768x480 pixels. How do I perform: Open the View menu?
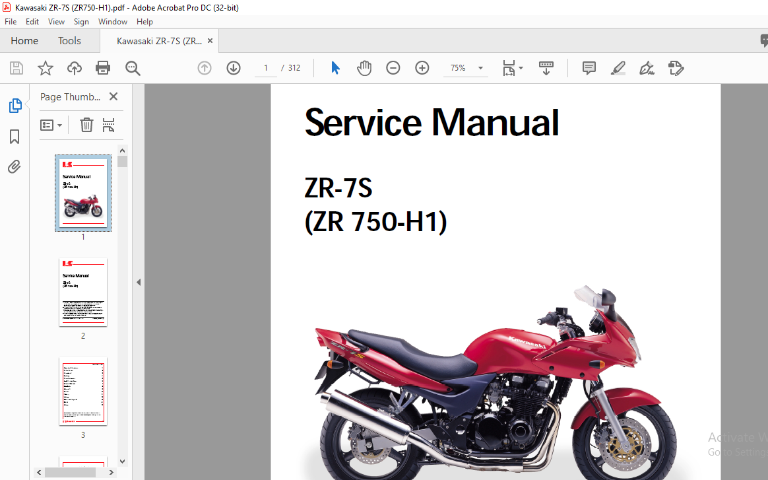coord(56,22)
